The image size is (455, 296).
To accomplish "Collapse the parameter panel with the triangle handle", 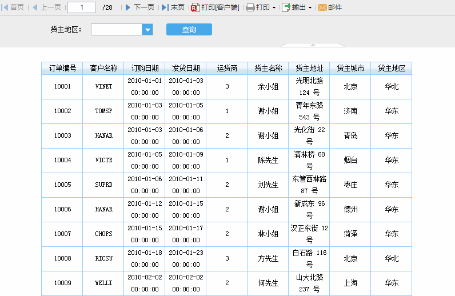I will click(313, 45).
